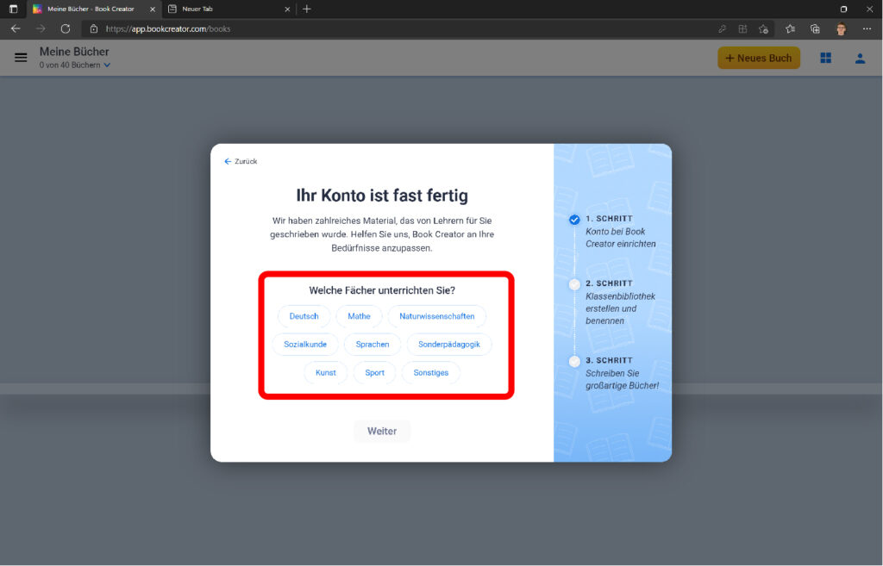Choose the Sonderpädagogik subject option
883x566 pixels.
(x=448, y=345)
